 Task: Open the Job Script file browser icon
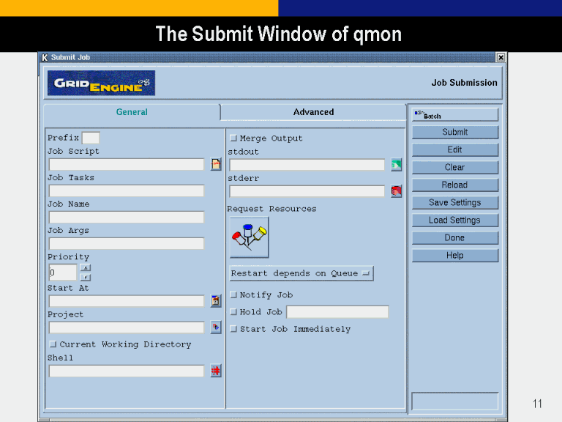(215, 164)
